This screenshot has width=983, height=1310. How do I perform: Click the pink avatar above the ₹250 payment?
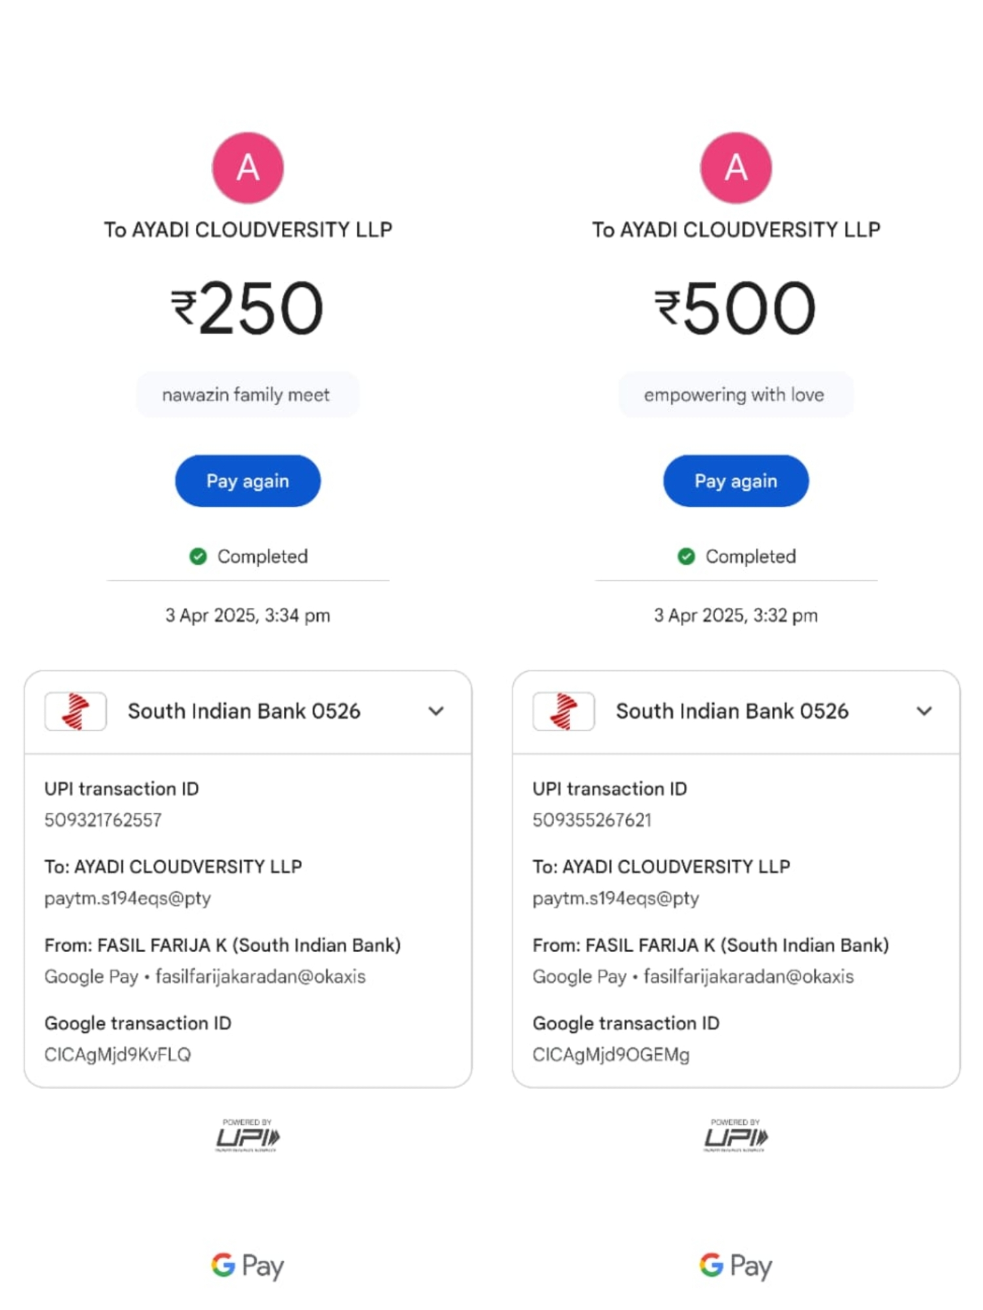tap(247, 168)
